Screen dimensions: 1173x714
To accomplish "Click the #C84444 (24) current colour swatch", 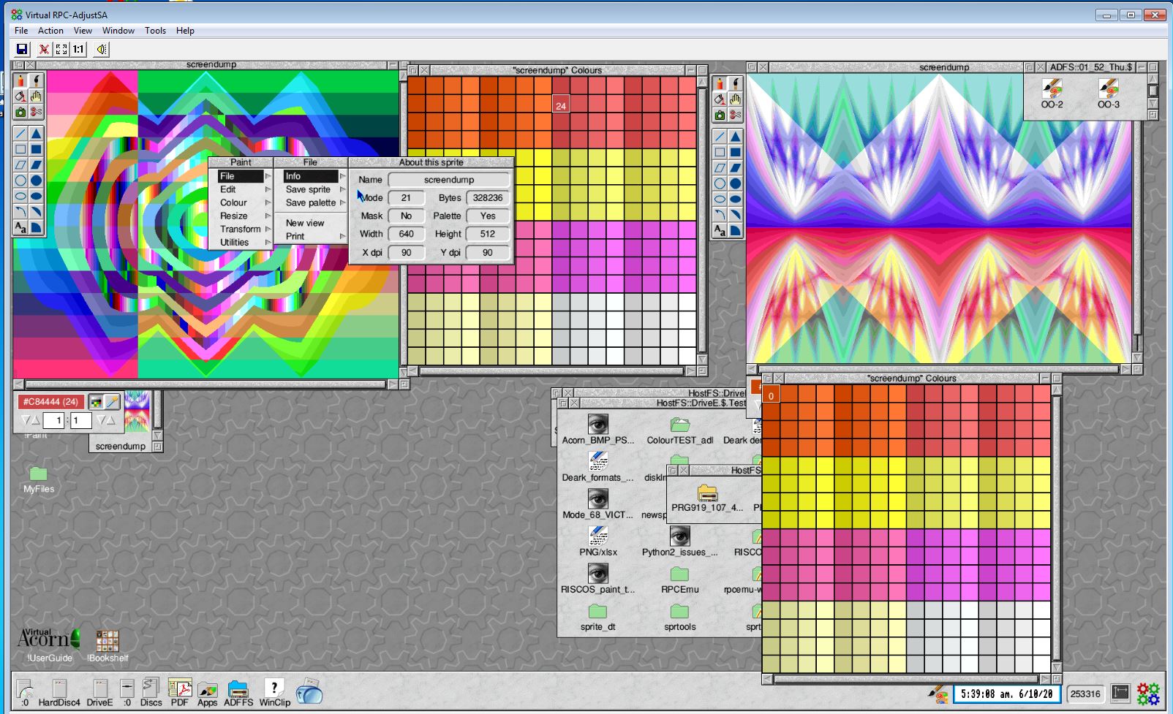I will coord(50,402).
